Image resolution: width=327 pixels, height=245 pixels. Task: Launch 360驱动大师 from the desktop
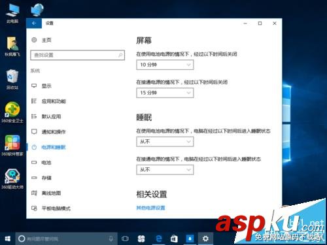(x=12, y=178)
